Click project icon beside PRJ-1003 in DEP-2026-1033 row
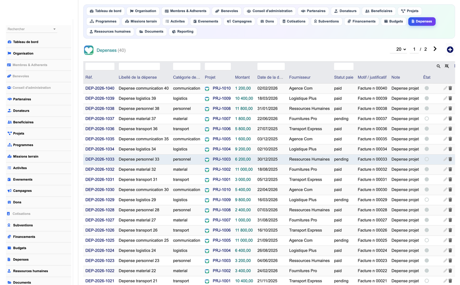The height and width of the screenshot is (285, 460). tap(207, 160)
